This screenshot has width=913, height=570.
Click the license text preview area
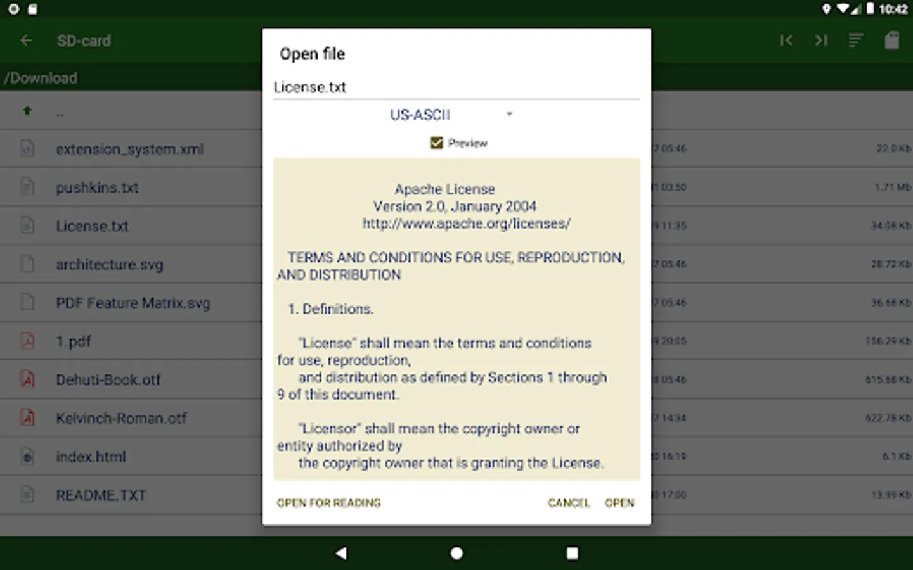(x=456, y=319)
